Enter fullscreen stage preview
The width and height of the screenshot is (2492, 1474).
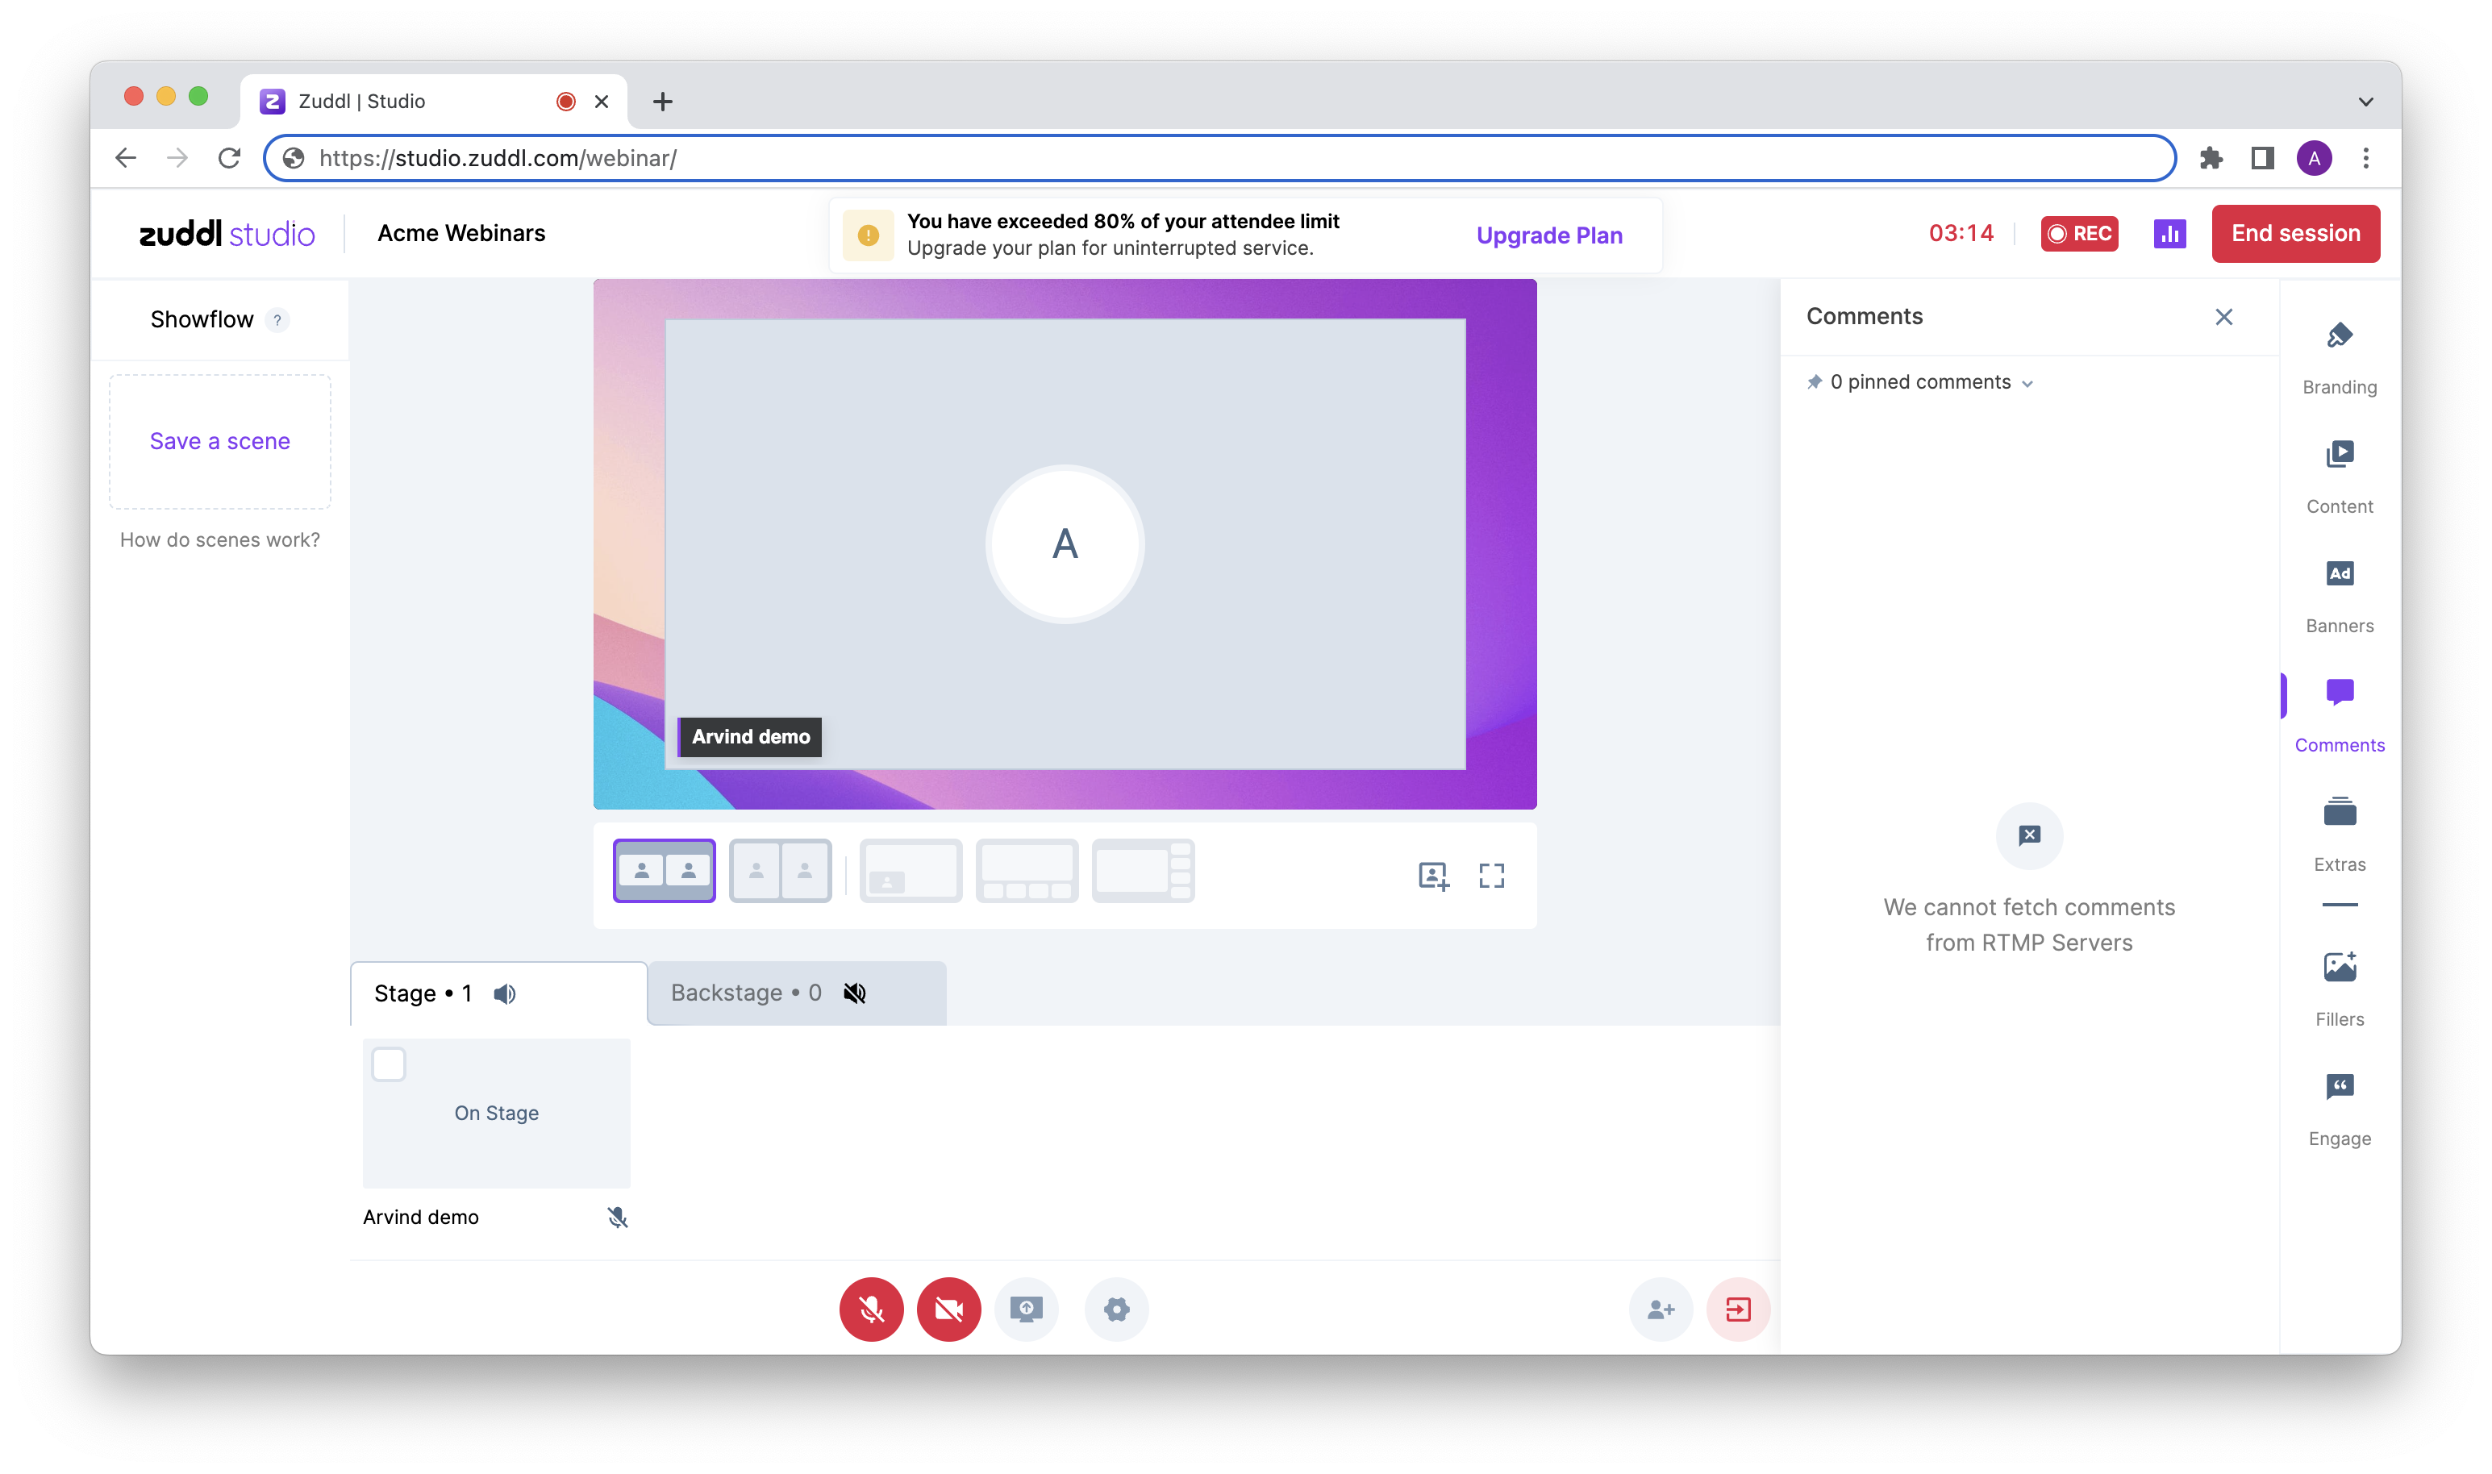tap(1491, 875)
